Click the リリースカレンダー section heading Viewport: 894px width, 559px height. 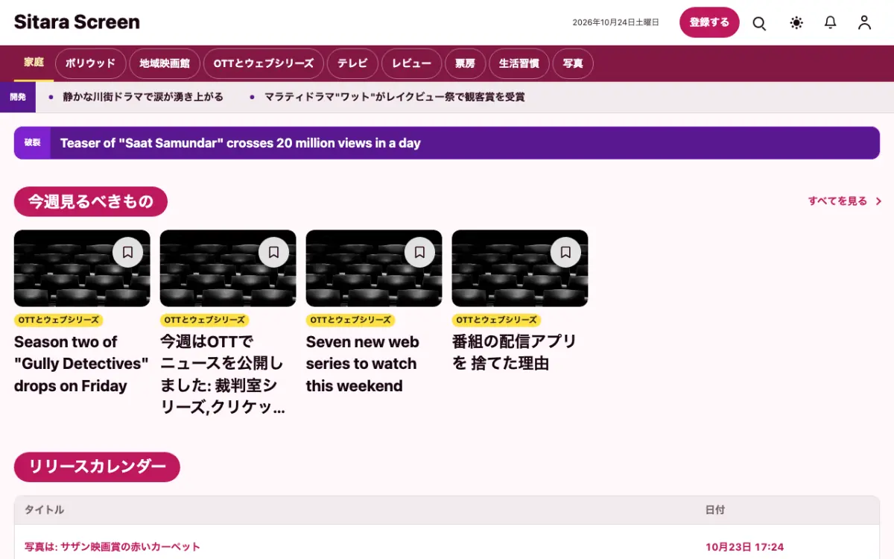[x=97, y=467]
